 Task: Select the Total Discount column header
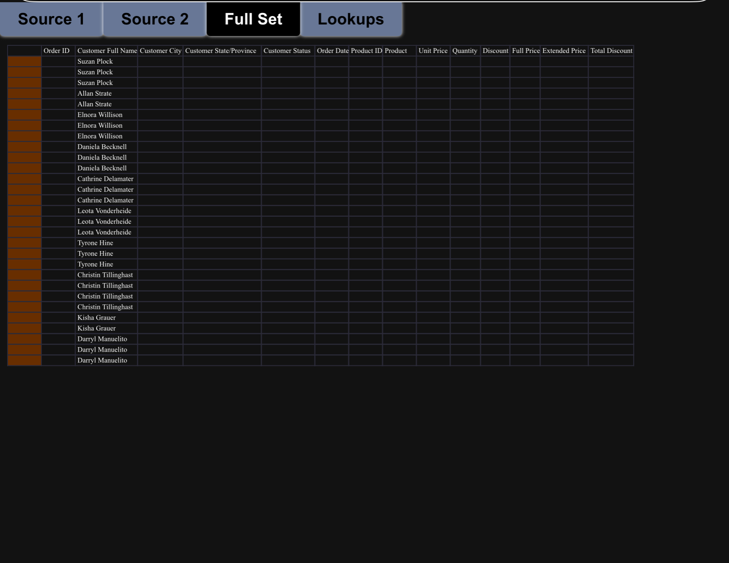point(611,51)
